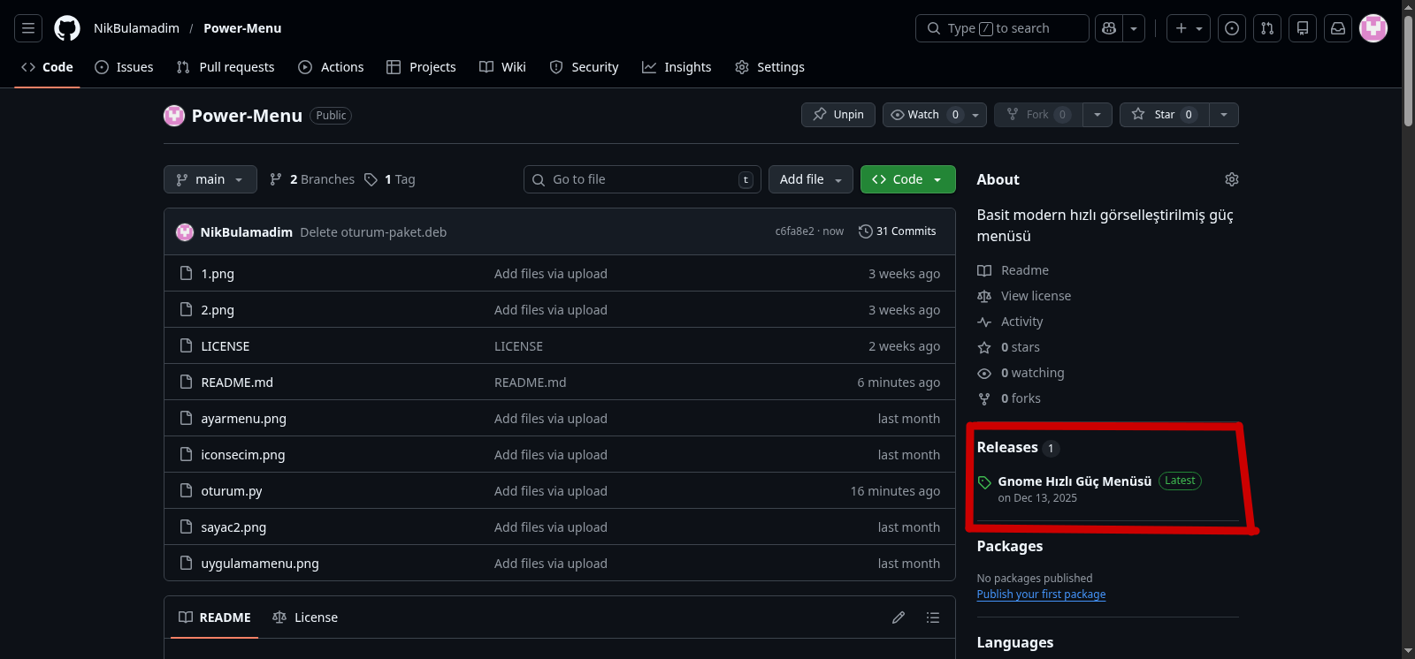The height and width of the screenshot is (659, 1415).
Task: Expand the main branch dropdown
Action: [x=210, y=179]
